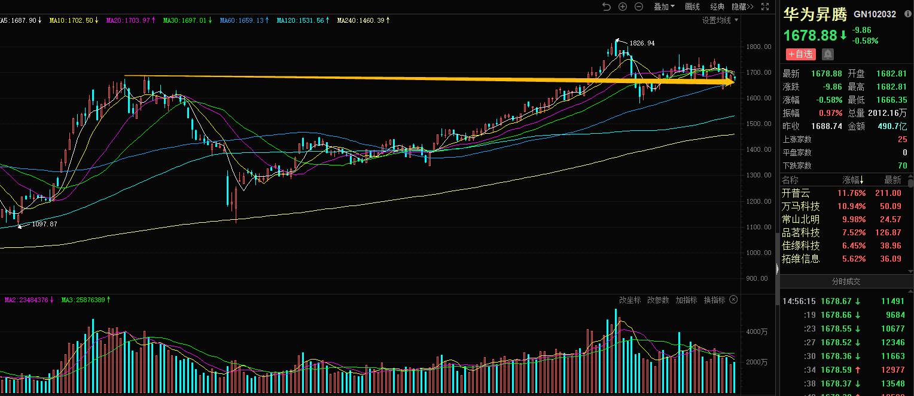Zoom out the chart with minus icon
The image size is (914, 396).
click(x=639, y=7)
